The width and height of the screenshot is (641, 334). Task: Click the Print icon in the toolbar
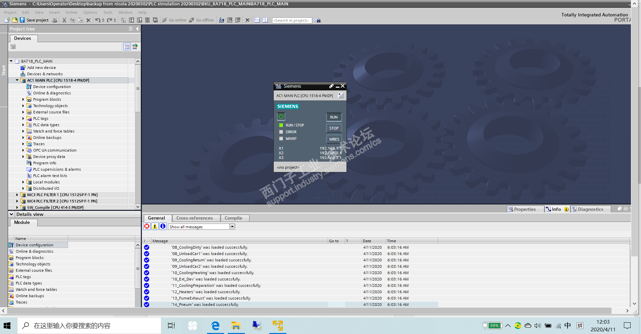55,20
